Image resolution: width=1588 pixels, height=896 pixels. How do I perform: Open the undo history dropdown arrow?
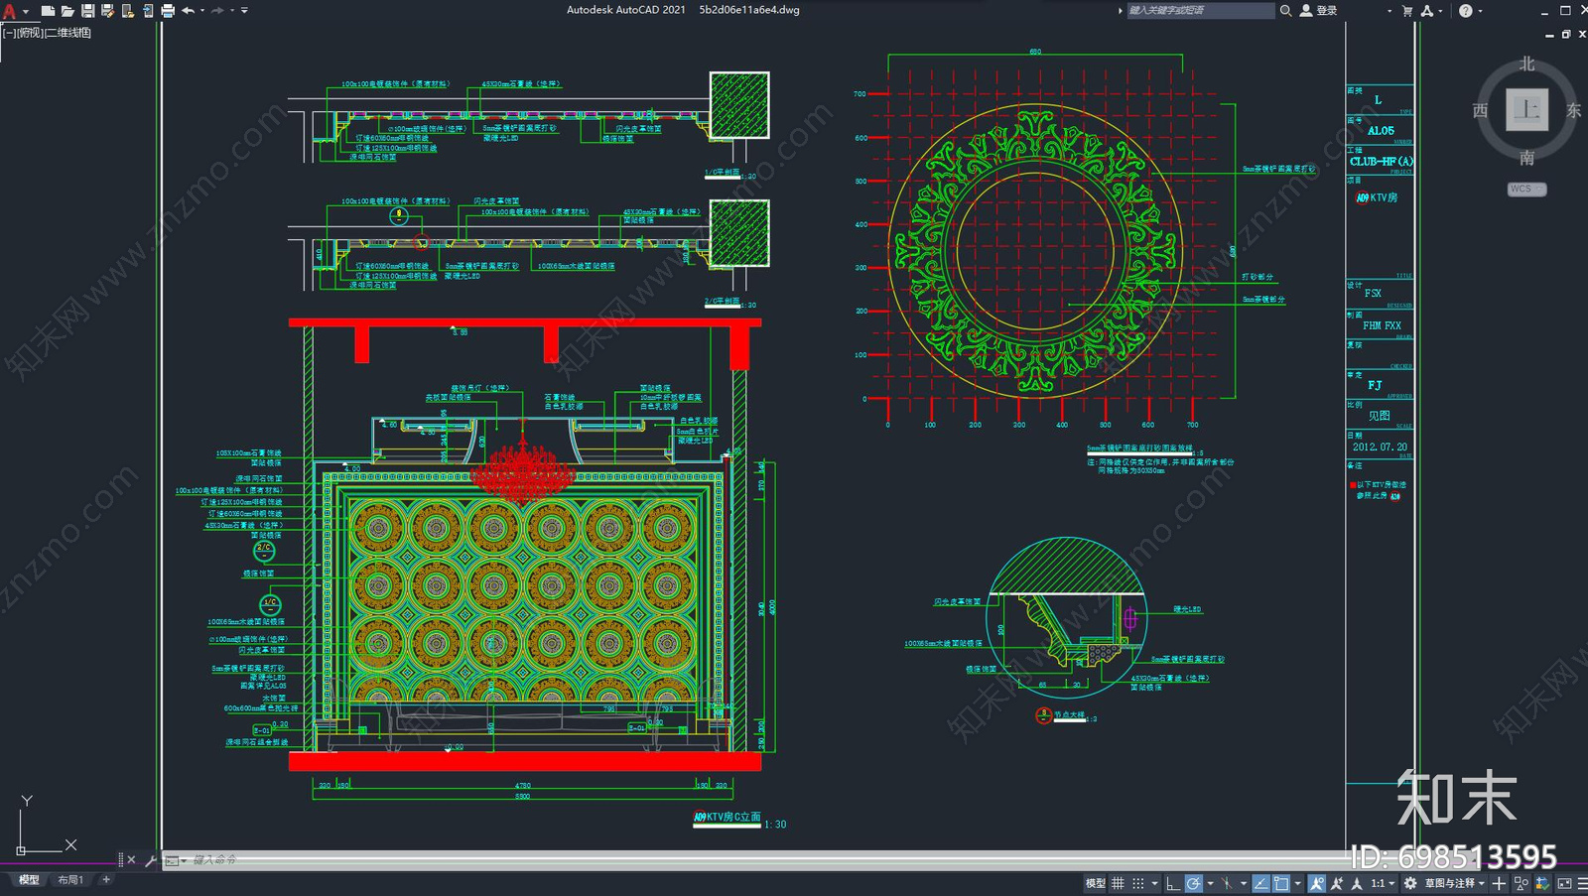coord(202,11)
